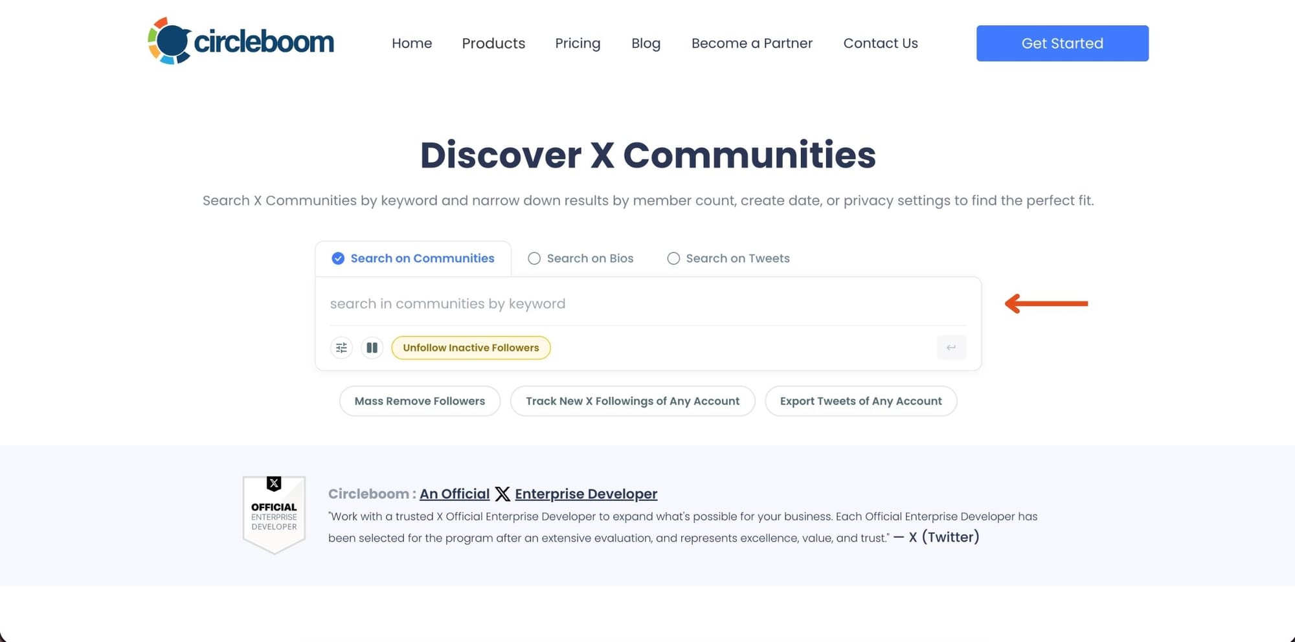Viewport: 1295px width, 642px height.
Task: Open the An Official link
Action: pos(454,494)
